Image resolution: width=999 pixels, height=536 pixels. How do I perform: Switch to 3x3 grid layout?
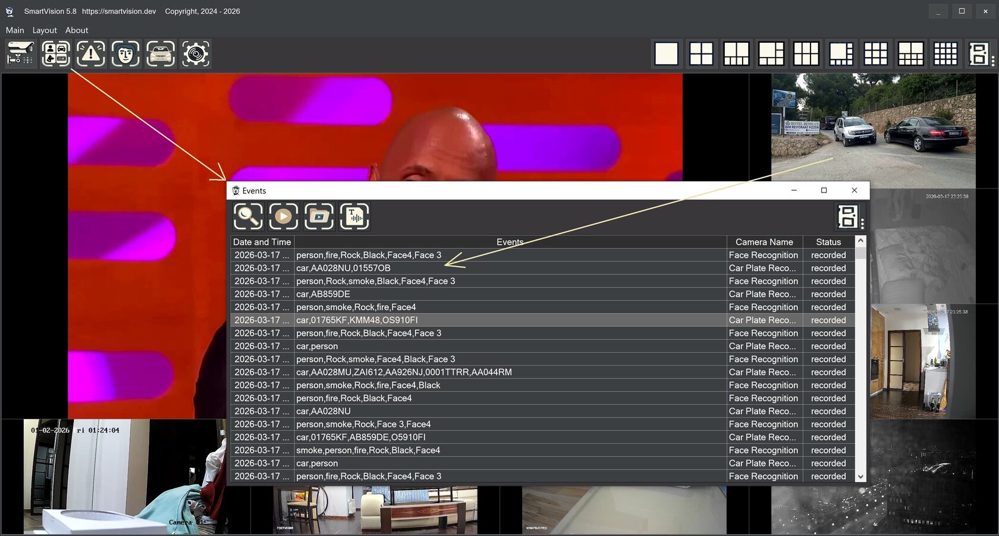point(876,53)
